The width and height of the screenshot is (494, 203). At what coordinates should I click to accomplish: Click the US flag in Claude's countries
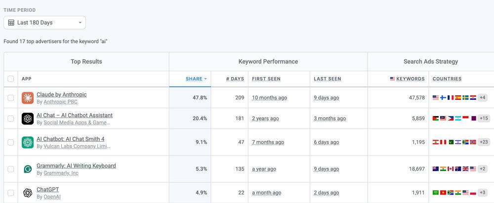click(x=435, y=98)
